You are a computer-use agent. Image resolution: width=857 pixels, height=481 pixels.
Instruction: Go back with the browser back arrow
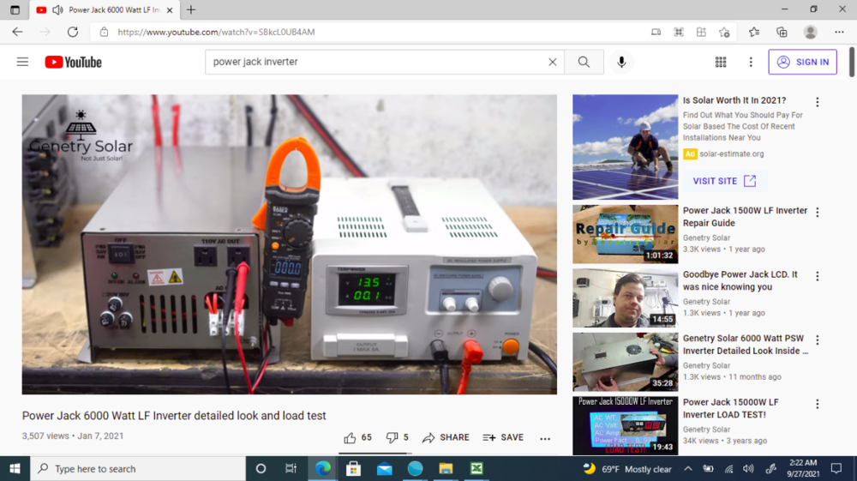point(17,32)
